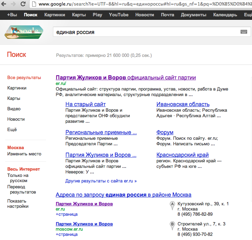
Task: Click +страница under er.ru listing
Action: [x=66, y=214]
